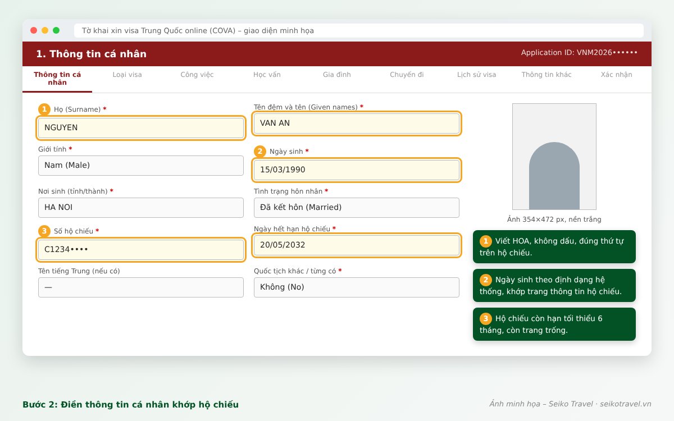Click the Ngày sinh field 15/03/1990
Screen dimensions: 674x421
click(x=357, y=170)
